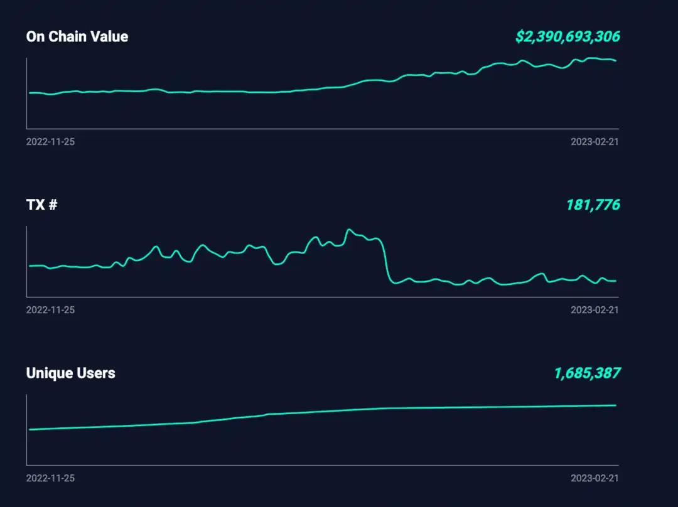Image resolution: width=678 pixels, height=507 pixels.
Task: Click the left start of TX # line
Action: 30,266
